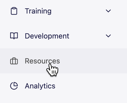Toggle the Development submenu with its down arrow
Screen dimensions: 127x103
[108, 36]
